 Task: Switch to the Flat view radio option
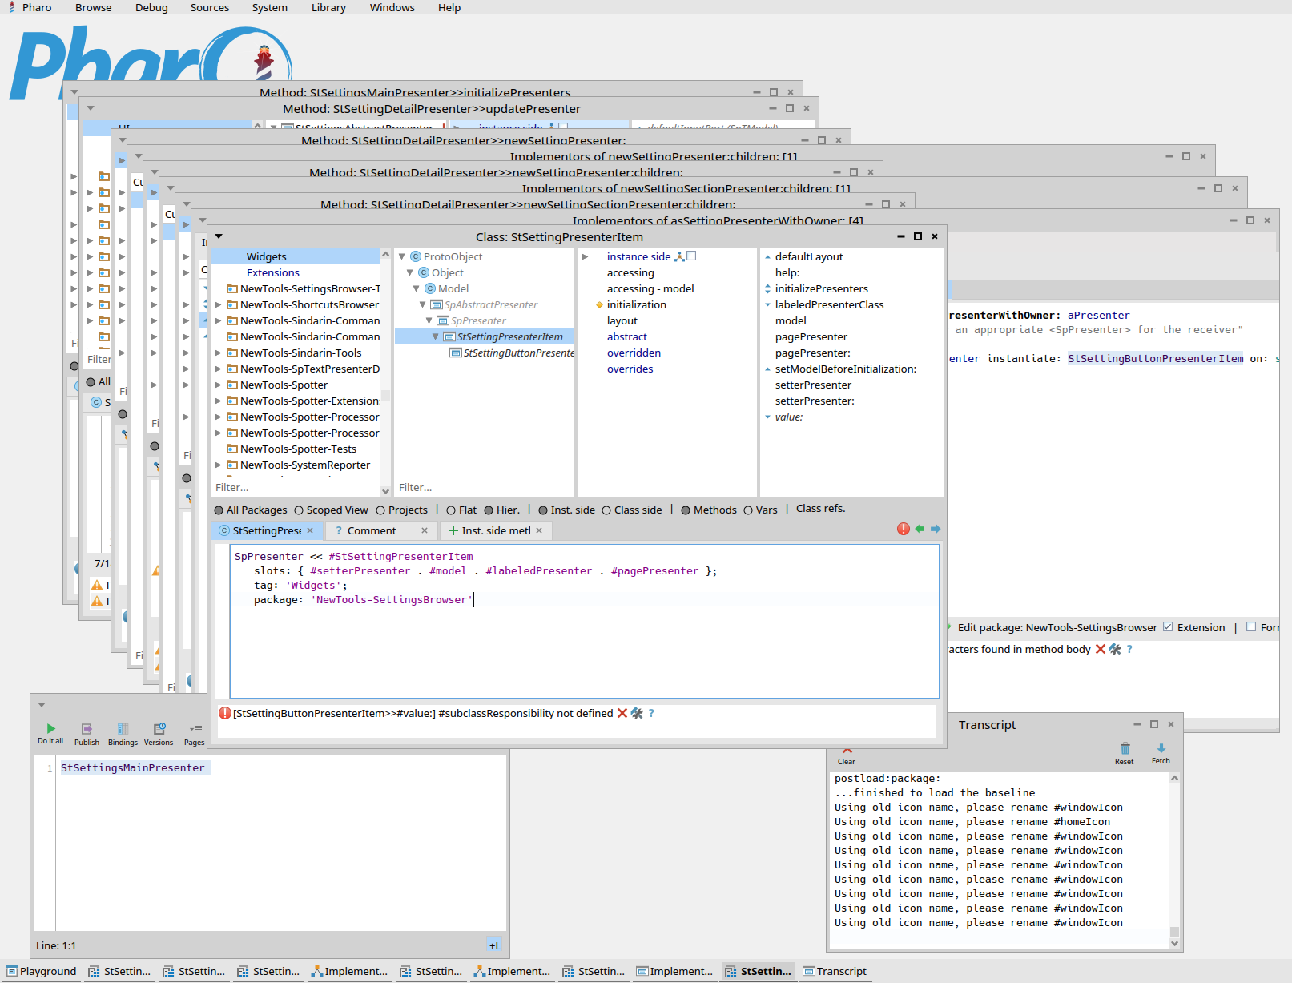451,510
